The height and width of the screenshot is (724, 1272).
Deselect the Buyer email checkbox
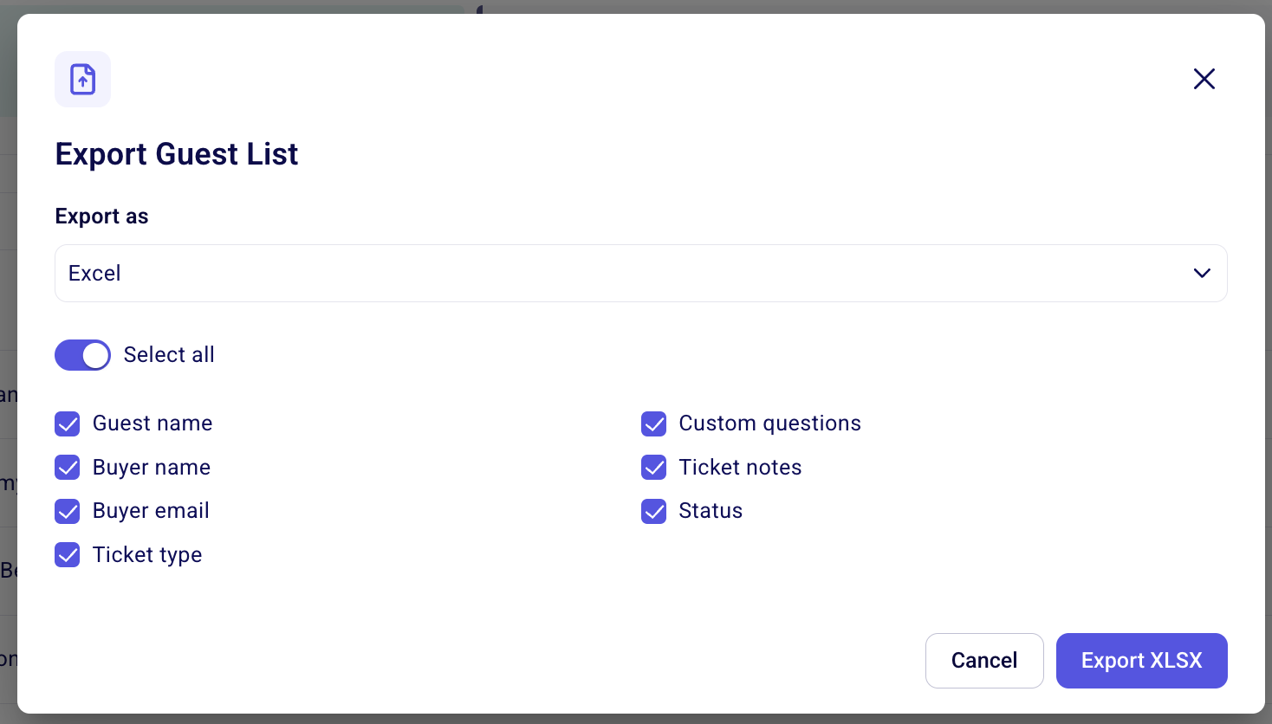pyautogui.click(x=68, y=511)
